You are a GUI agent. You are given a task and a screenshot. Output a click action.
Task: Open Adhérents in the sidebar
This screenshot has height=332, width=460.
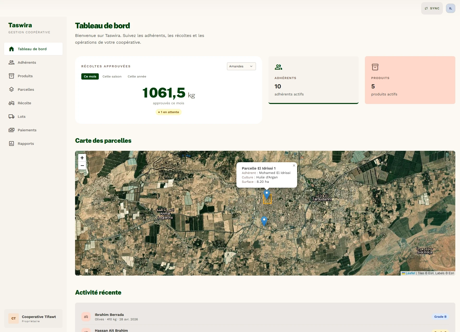coord(33,62)
